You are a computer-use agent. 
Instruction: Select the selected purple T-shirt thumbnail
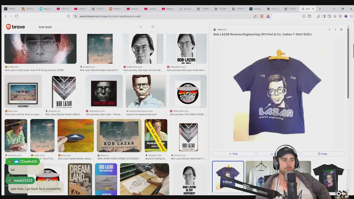pos(228,176)
